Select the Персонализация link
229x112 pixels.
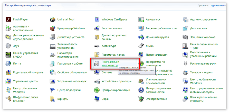click(156, 55)
